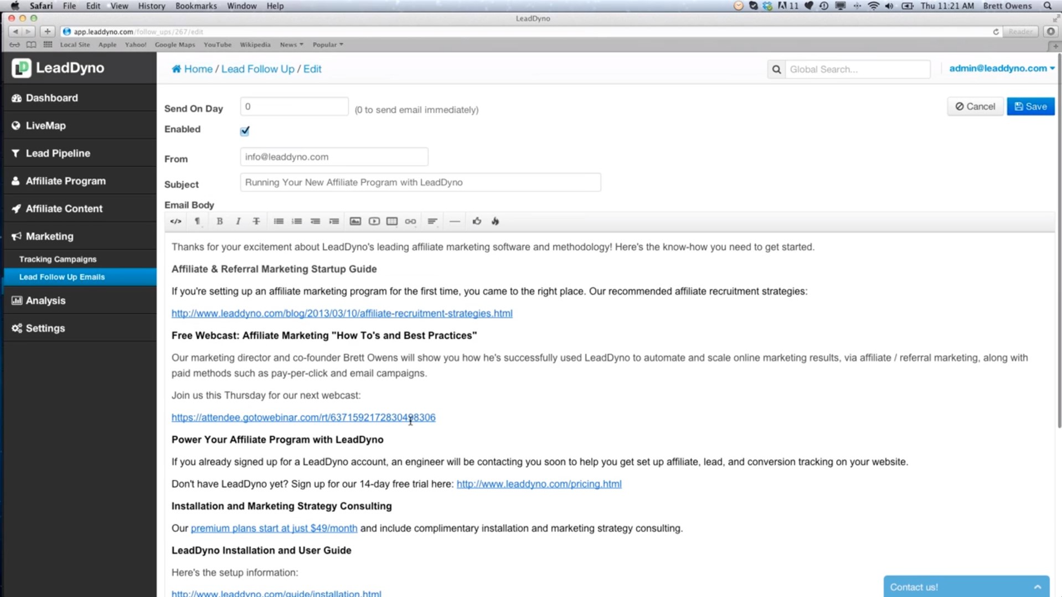Expand News bookmarks dropdown

click(291, 45)
